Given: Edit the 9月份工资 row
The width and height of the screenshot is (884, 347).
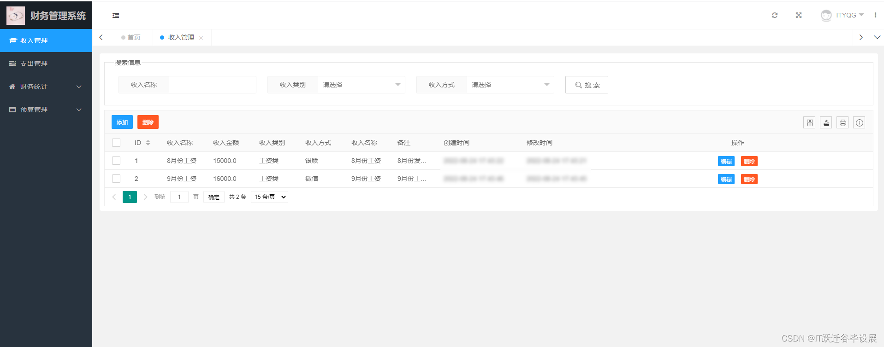Looking at the screenshot, I should pos(726,179).
